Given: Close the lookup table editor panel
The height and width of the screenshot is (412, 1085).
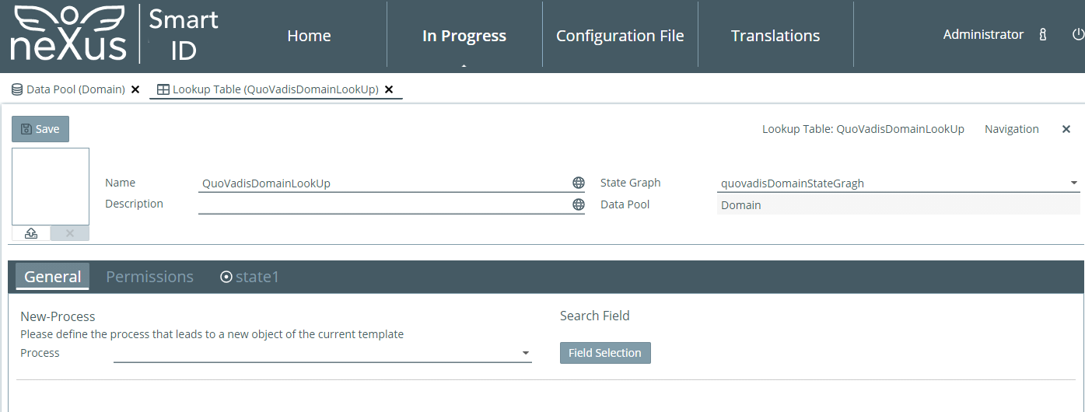Looking at the screenshot, I should pos(1066,129).
